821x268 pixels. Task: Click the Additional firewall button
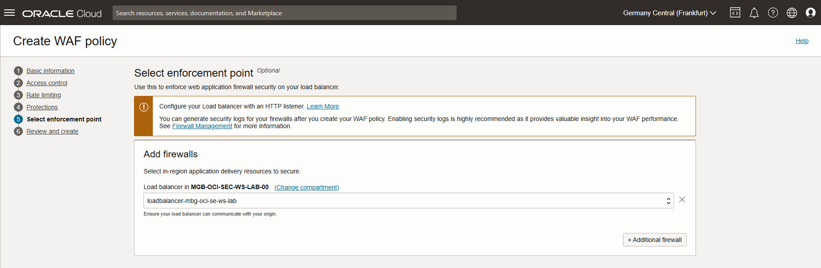tap(655, 240)
